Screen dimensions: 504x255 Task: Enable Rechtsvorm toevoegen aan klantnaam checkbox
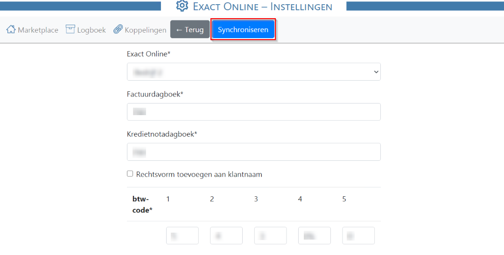[x=130, y=174]
